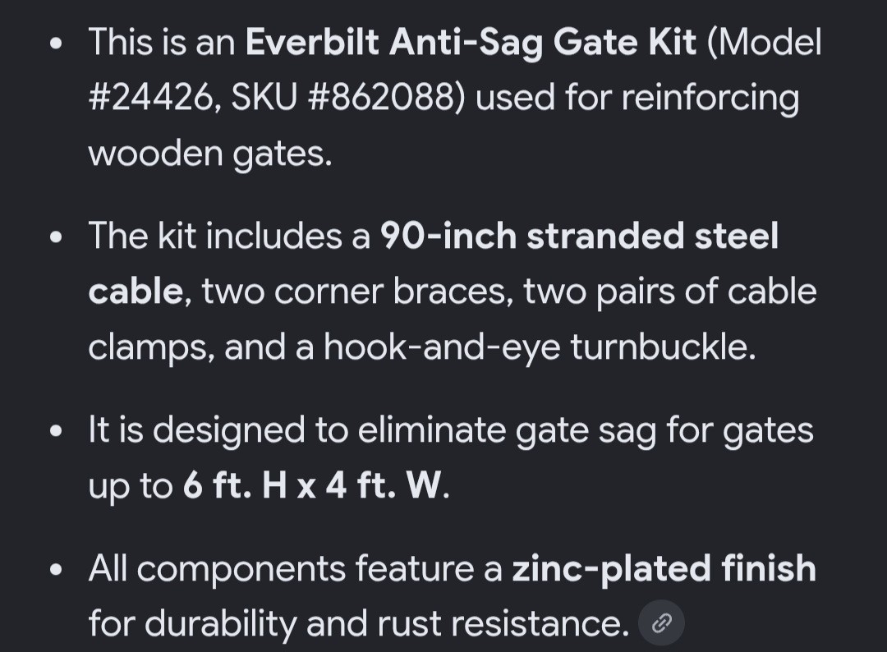Click the bold 90-inch stranded steel text

click(579, 236)
